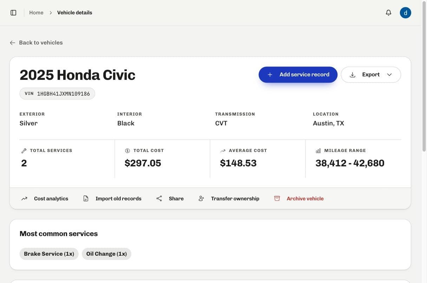
Task: Click the $148.53 average cost value
Action: pos(238,163)
